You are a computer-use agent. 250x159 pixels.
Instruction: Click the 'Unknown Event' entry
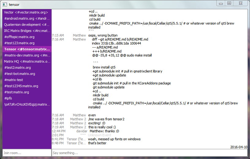pyautogui.click(x=100, y=135)
